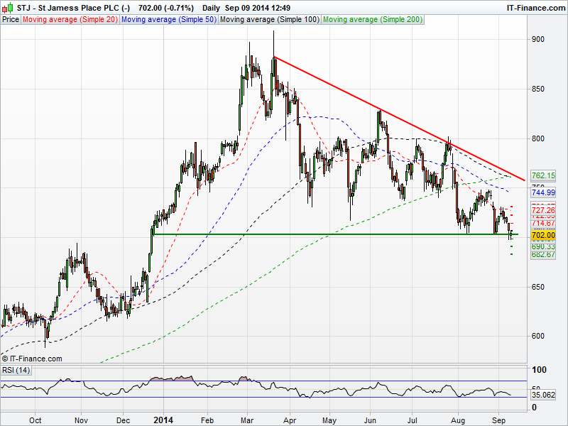Screen dimensions: 568x426
Task: Click the 650 price axis label
Action: pos(538,287)
